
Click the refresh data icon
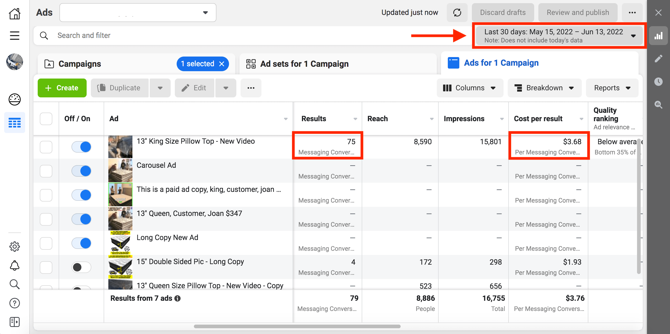click(x=457, y=13)
